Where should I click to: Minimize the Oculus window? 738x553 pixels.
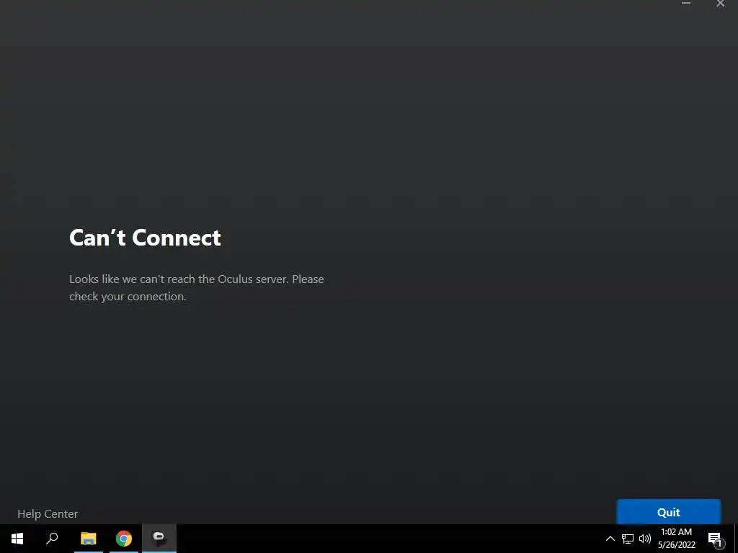tap(686, 4)
